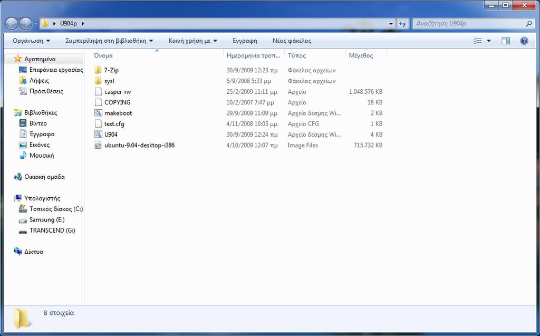The image size is (540, 336).
Task: Open Help with the question mark icon
Action: pyautogui.click(x=524, y=41)
